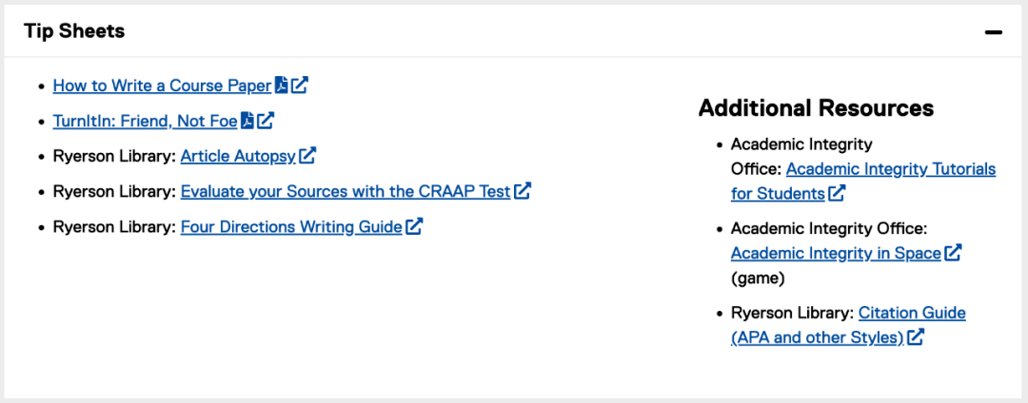1028x403 pixels.
Task: Click the external link icon after TurnItIn PDF icon
Action: (x=266, y=121)
